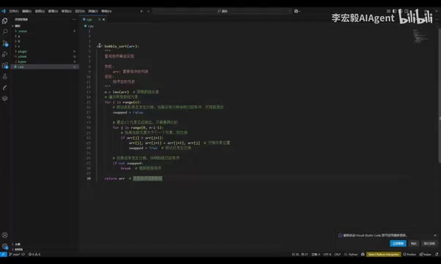441x264 pixels.
Task: Open the Run and Debug view
Action: [x=5, y=54]
